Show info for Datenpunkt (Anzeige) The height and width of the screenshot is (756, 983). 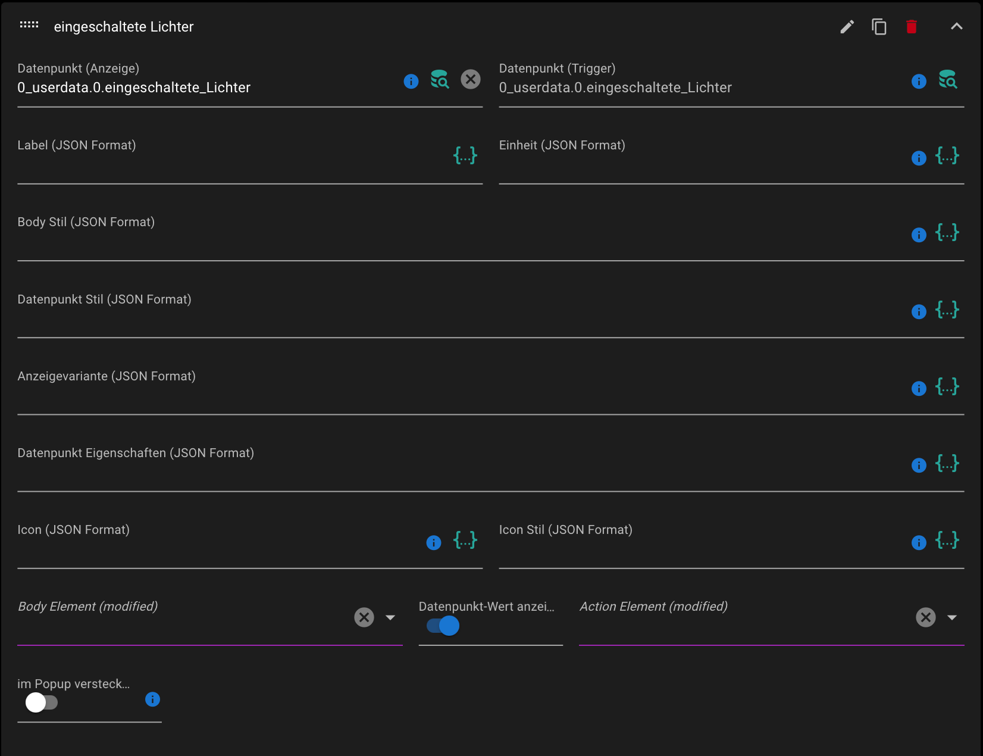tap(411, 82)
